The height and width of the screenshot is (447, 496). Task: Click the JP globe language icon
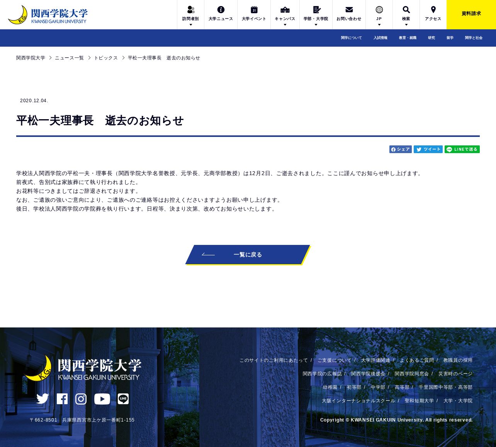tap(379, 10)
